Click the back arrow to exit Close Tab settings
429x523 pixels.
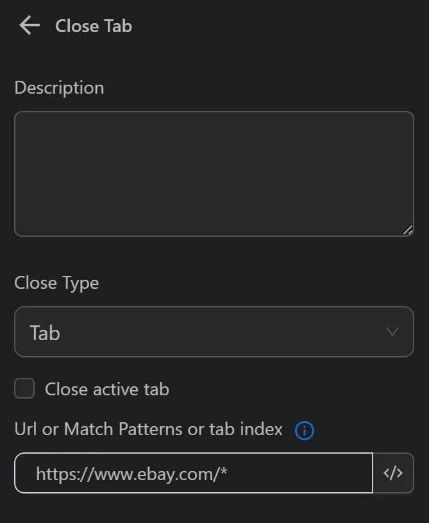point(28,26)
